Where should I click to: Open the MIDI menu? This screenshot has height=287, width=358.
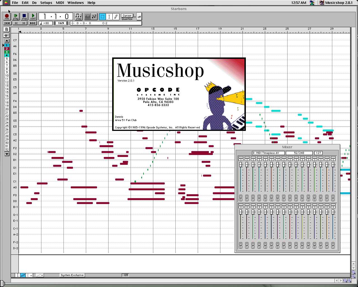point(60,3)
